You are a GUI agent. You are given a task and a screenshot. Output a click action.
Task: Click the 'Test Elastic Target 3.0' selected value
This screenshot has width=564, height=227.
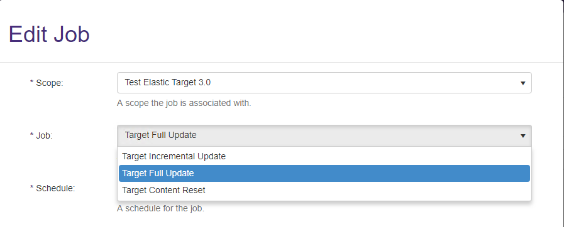[x=168, y=83]
